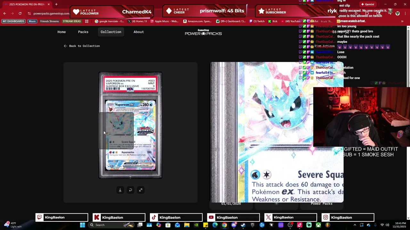Image resolution: width=410 pixels, height=230 pixels.
Task: Click the address bar showing powerpacks.gamestop.com
Action: pyautogui.click(x=51, y=13)
